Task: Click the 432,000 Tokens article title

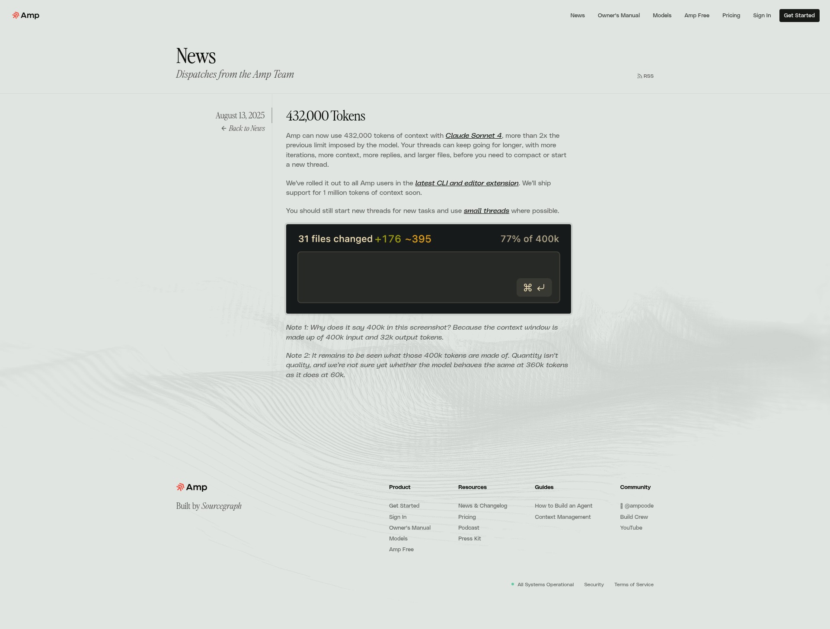Action: point(326,116)
